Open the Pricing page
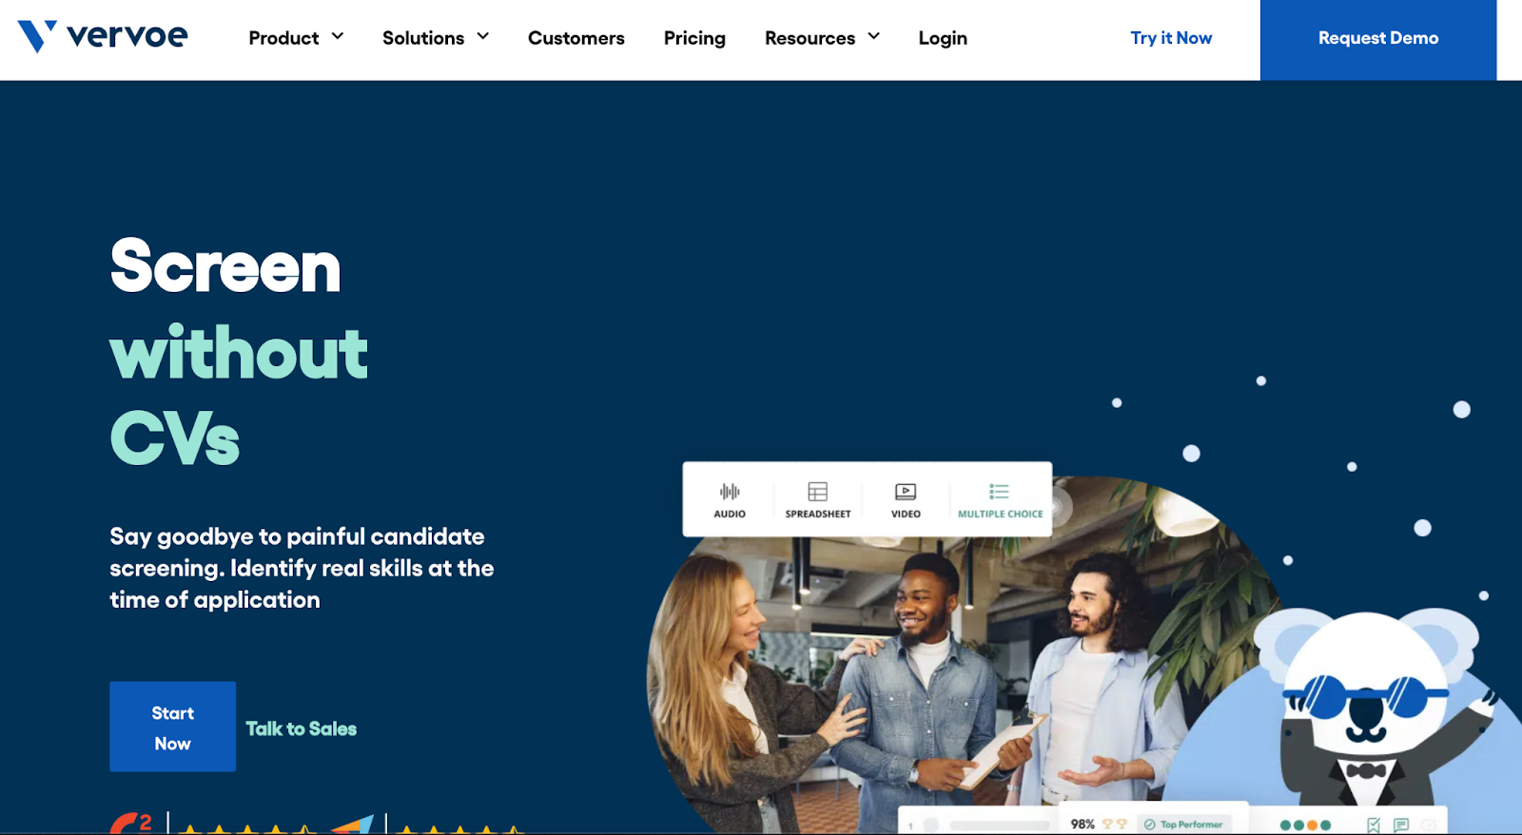This screenshot has width=1522, height=835. tap(694, 38)
